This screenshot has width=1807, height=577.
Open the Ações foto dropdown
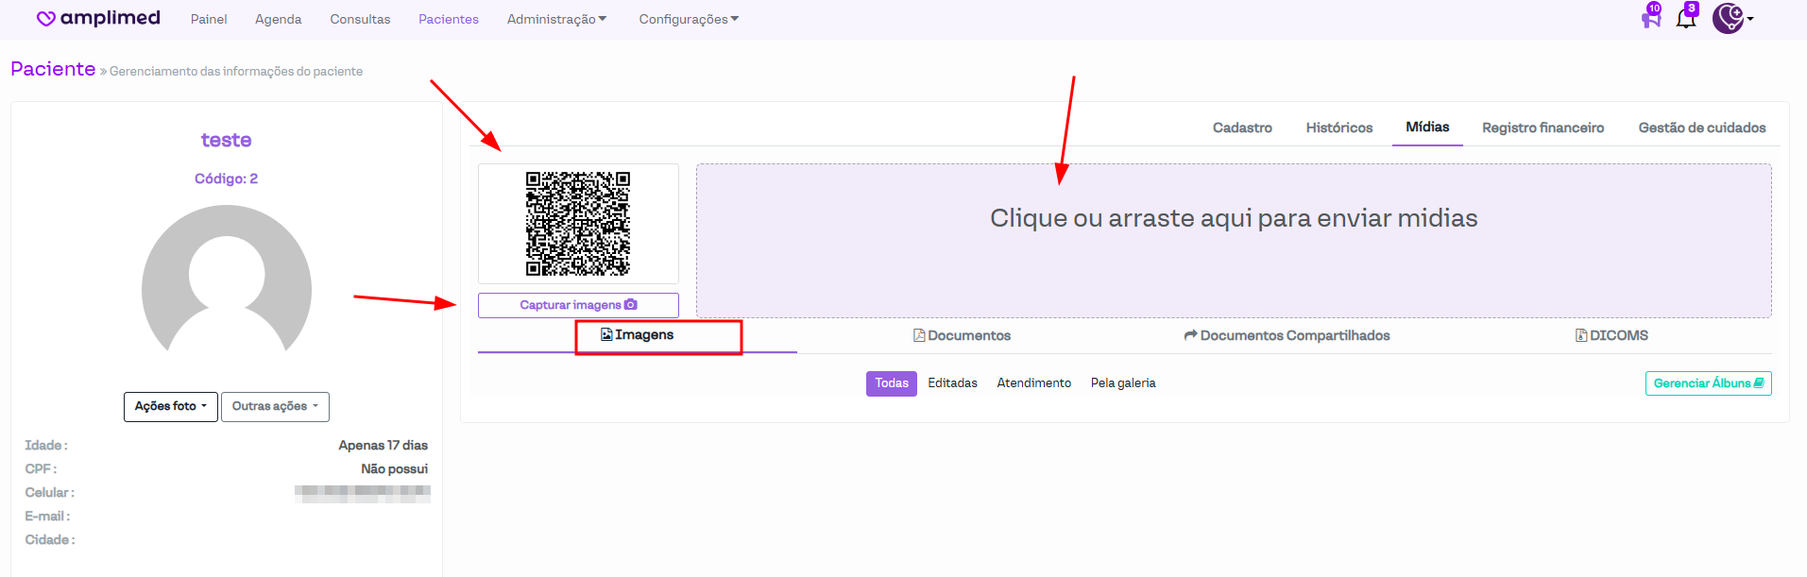[x=170, y=406]
